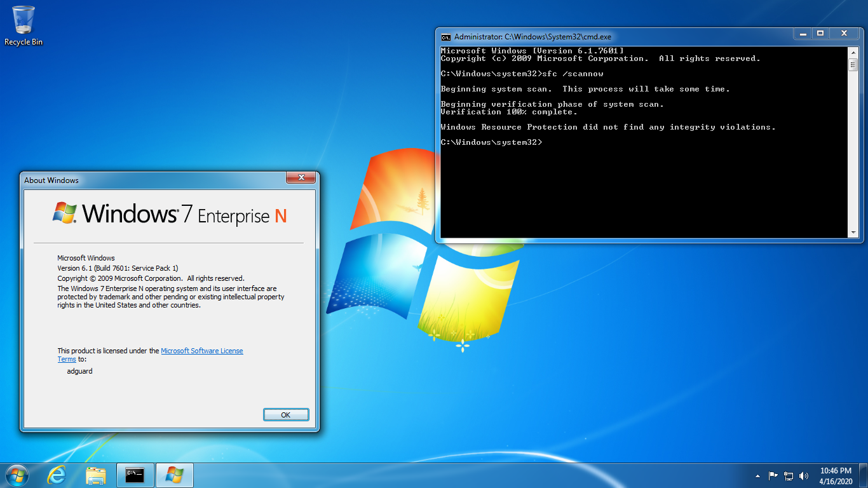Click OK in About Windows dialog
This screenshot has width=868, height=488.
coord(286,415)
